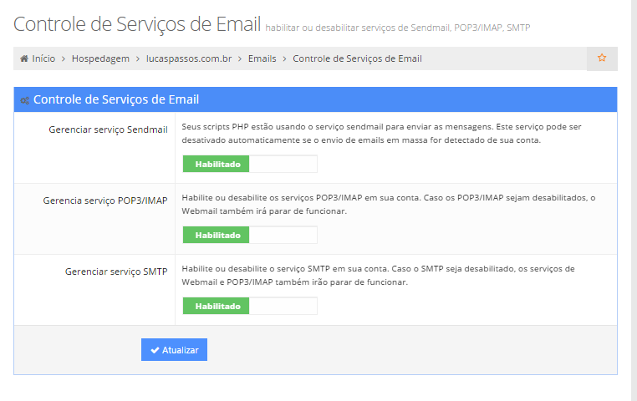637x401 pixels.
Task: Click the large page heading at the top
Action: 137,24
